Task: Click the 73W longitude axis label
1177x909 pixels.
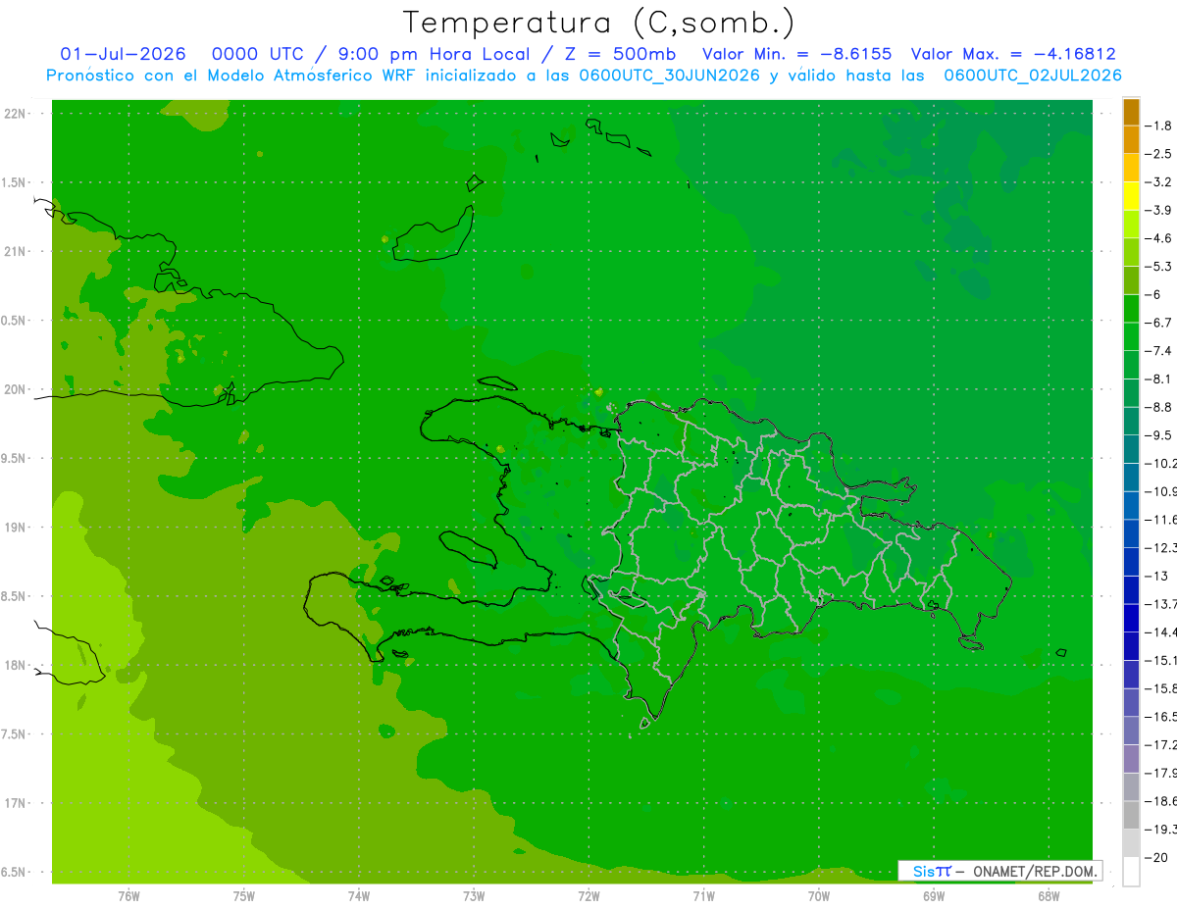Action: pos(474,895)
